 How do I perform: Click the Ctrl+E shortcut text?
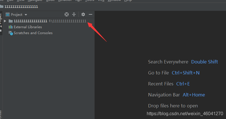[x=183, y=84]
